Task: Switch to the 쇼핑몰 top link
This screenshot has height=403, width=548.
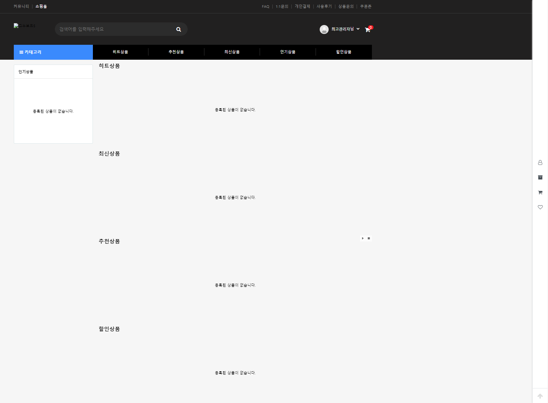Action: [x=41, y=6]
